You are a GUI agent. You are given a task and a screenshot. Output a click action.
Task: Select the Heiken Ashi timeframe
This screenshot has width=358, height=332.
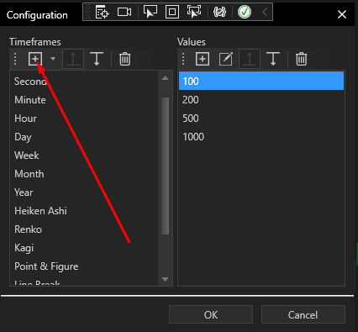(x=84, y=211)
